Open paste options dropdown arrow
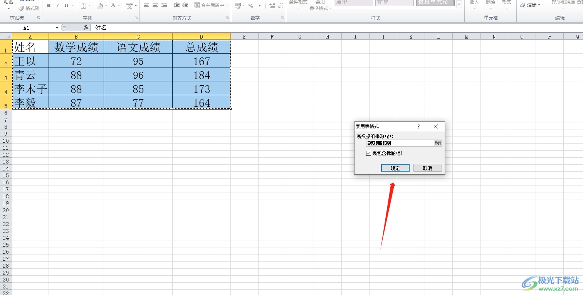Viewport: 583px width, 295px height. [x=8, y=8]
